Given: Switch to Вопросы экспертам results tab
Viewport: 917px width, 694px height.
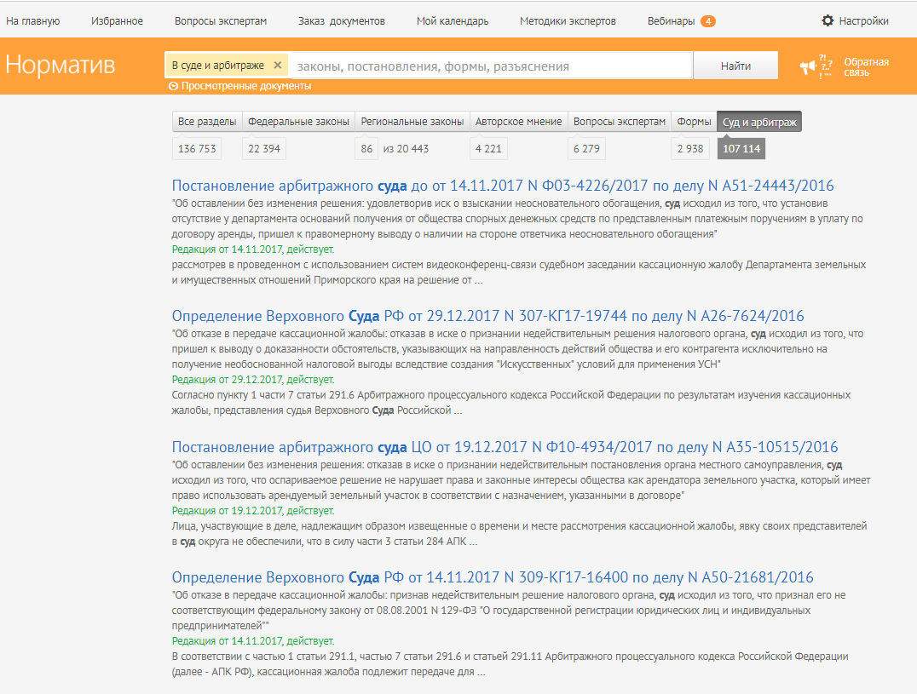Looking at the screenshot, I should click(x=620, y=122).
